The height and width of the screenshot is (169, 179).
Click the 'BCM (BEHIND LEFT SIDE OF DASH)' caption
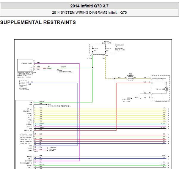pyautogui.click(x=24, y=88)
